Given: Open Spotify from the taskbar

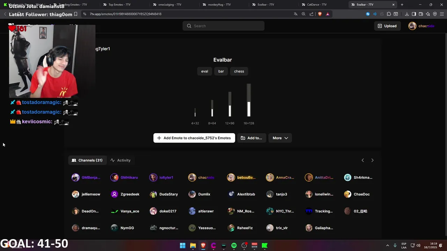Looking at the screenshot, I should (x=234, y=245).
